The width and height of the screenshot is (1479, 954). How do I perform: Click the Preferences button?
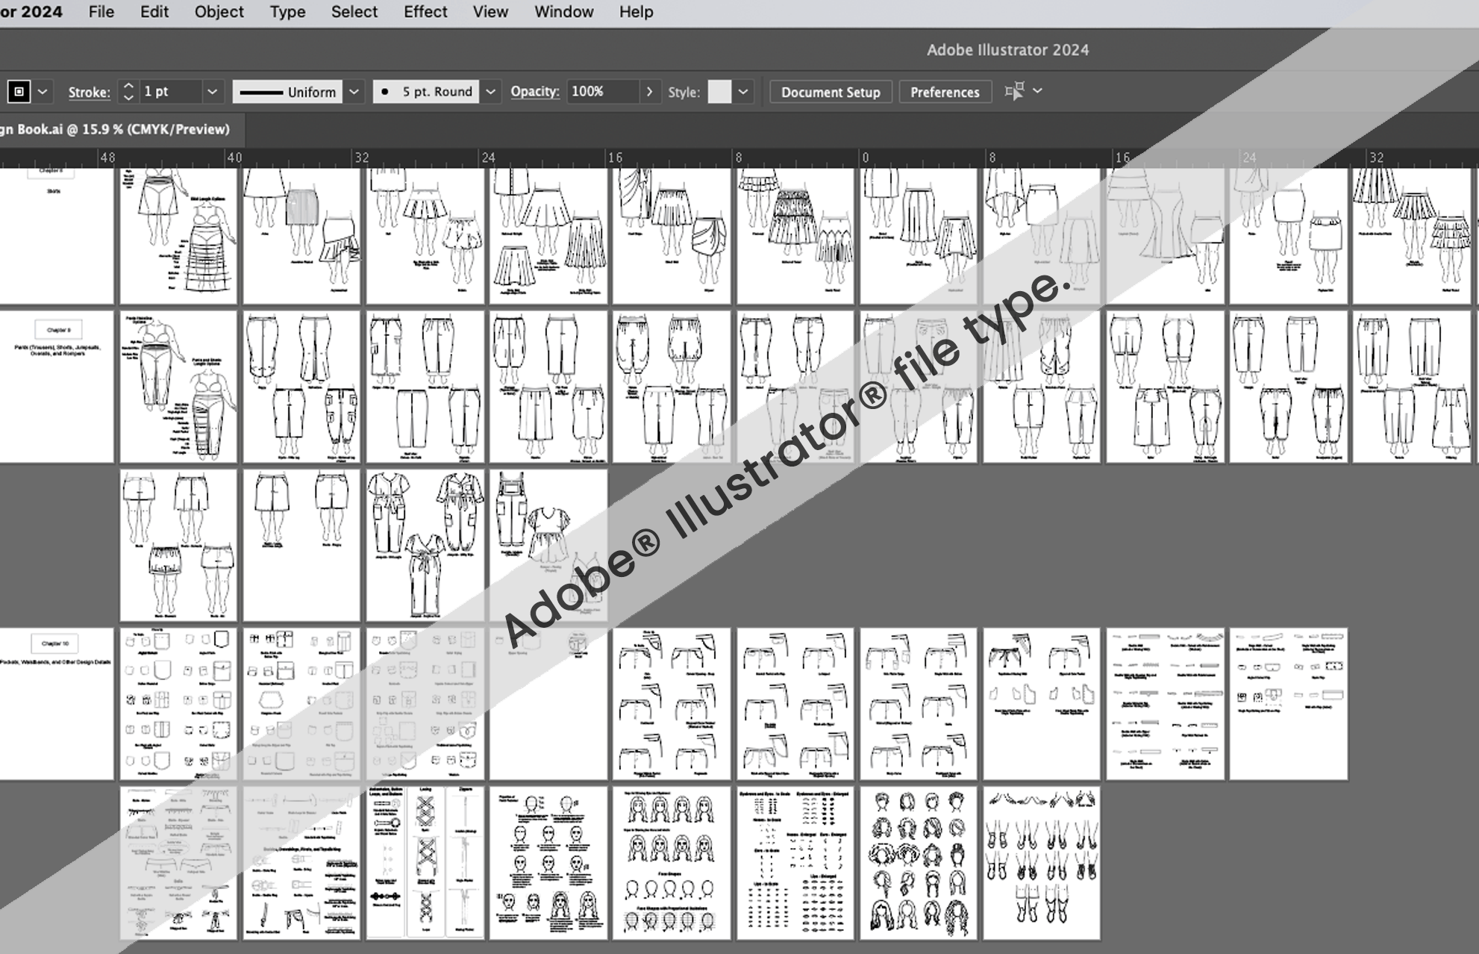(945, 92)
